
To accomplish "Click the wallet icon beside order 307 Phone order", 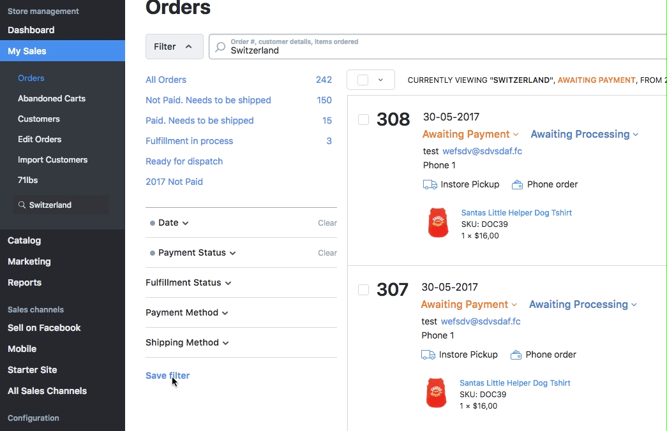I will pyautogui.click(x=516, y=354).
